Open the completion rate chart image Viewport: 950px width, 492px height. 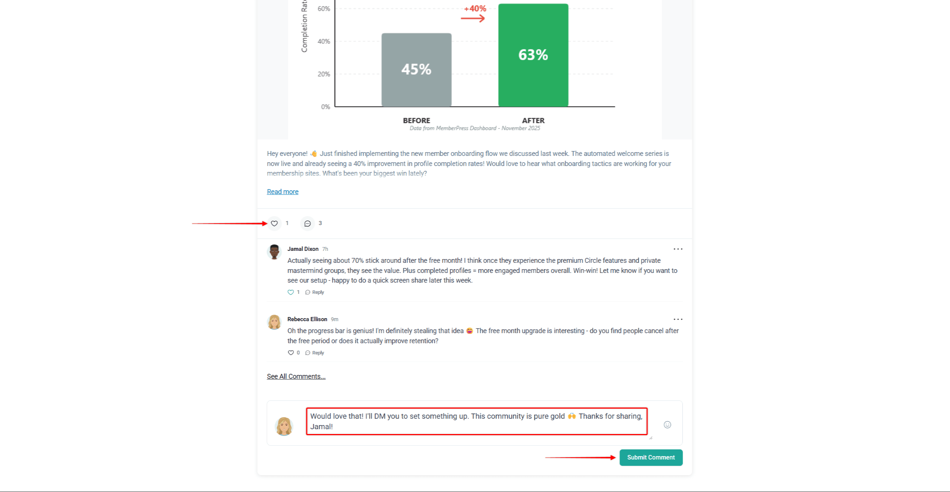point(475,64)
